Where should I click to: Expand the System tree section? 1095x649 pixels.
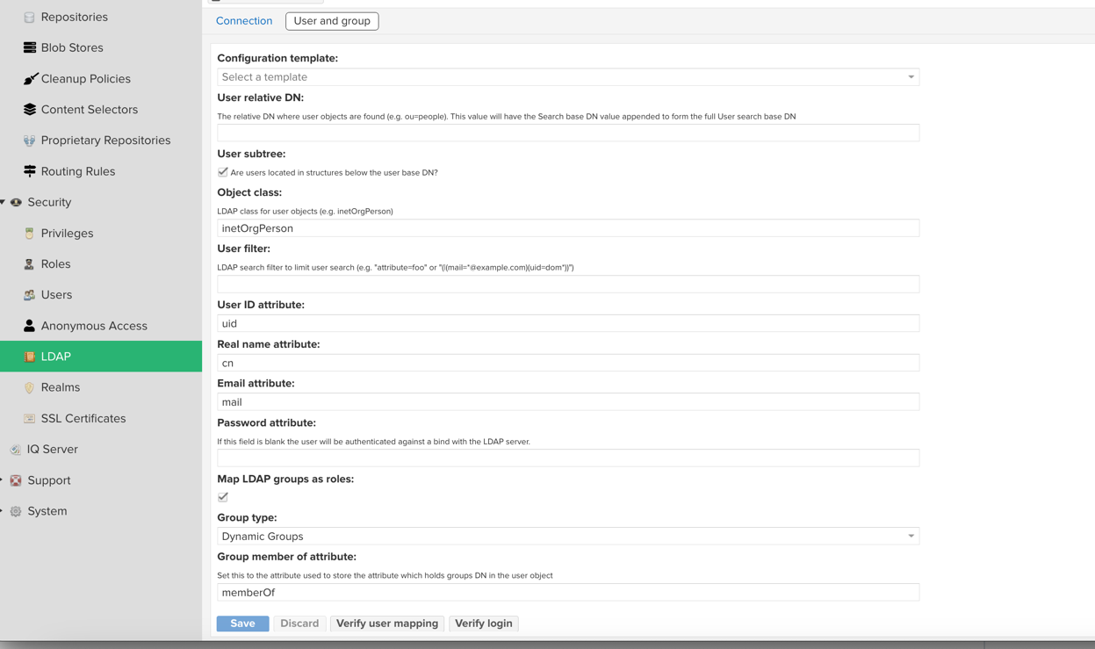click(x=2, y=511)
